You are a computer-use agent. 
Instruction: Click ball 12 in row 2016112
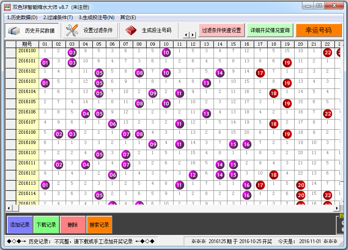coord(193,175)
